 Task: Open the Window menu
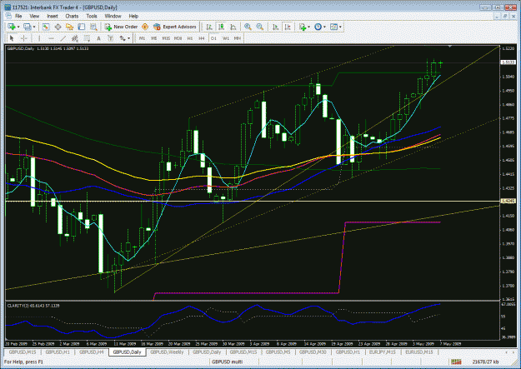point(113,16)
